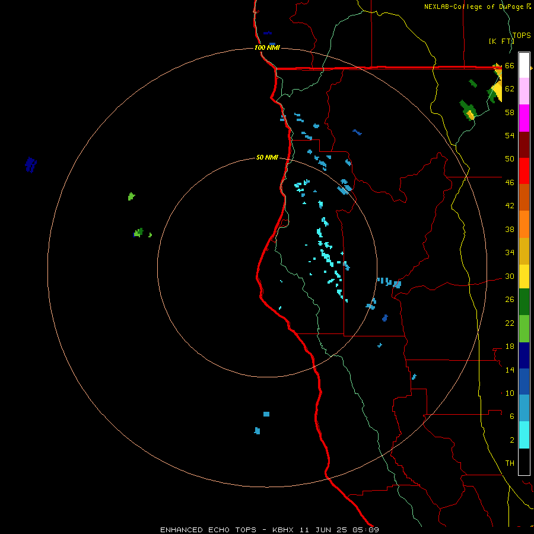The height and width of the screenshot is (534, 534).
Task: Pick the orange 38-42 legend swatch
Action: point(524,224)
